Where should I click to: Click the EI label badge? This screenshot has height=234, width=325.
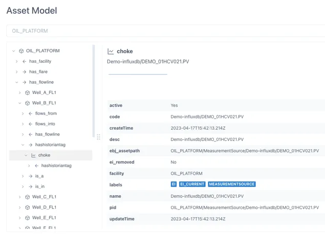pos(174,184)
